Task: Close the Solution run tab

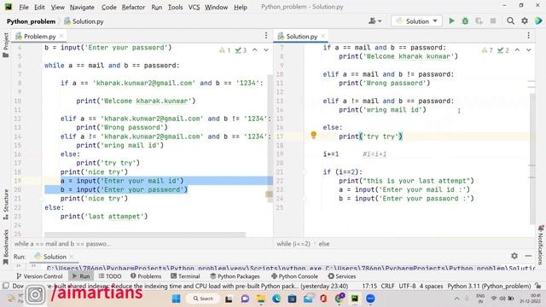Action: [72, 257]
